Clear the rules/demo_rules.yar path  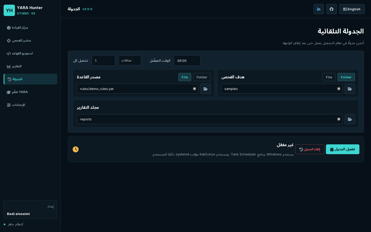point(195,89)
